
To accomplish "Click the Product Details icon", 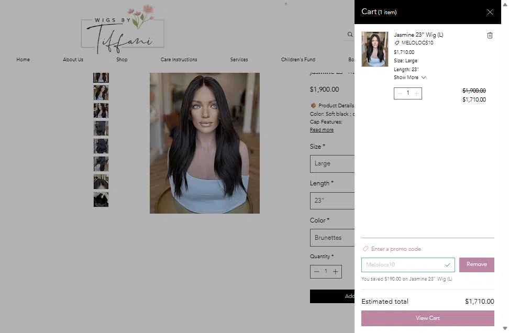I will pyautogui.click(x=313, y=105).
